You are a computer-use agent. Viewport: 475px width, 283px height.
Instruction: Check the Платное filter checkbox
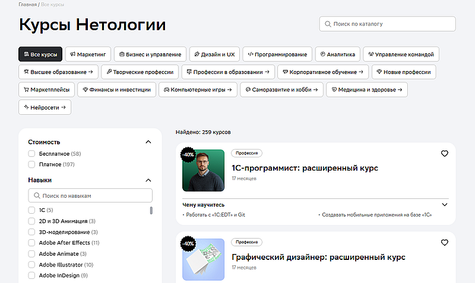coord(32,164)
